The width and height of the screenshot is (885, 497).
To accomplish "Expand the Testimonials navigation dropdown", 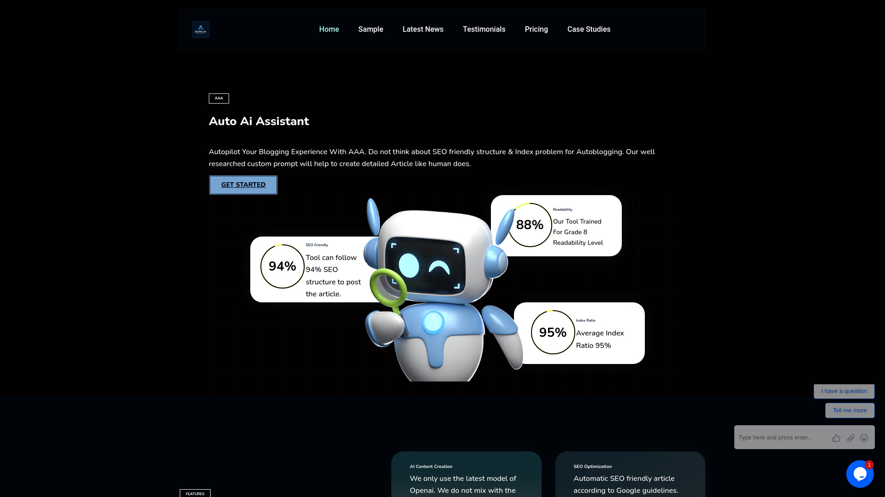I will 484,29.
